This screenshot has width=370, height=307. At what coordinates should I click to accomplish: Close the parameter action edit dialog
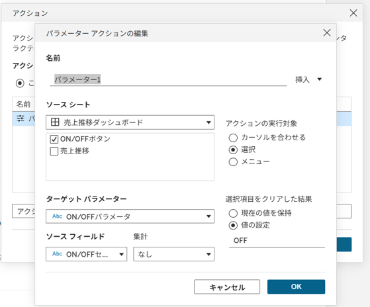coord(327,32)
